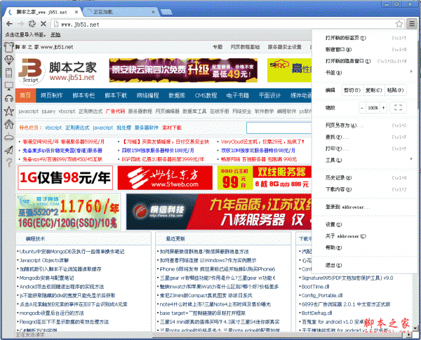The image size is (421, 340).
Task: Click the 枫信科技 banner ad
Action: point(218,212)
